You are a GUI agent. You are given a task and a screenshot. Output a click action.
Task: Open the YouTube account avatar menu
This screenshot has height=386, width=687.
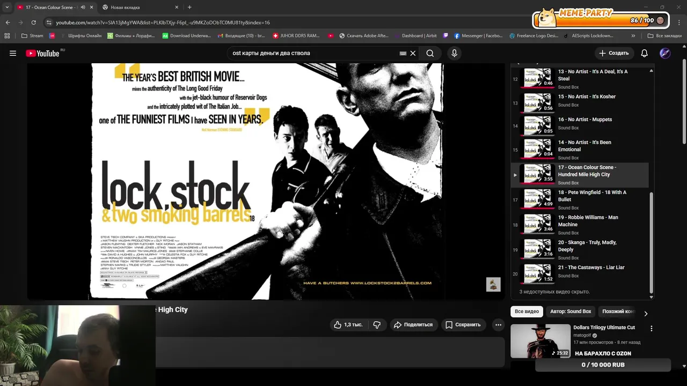click(x=665, y=53)
